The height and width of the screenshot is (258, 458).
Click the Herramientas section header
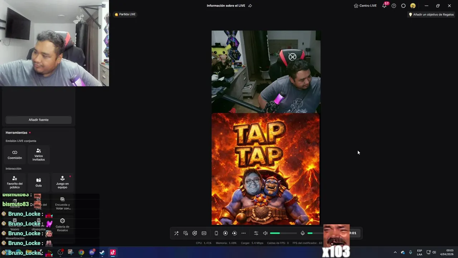pyautogui.click(x=16, y=133)
